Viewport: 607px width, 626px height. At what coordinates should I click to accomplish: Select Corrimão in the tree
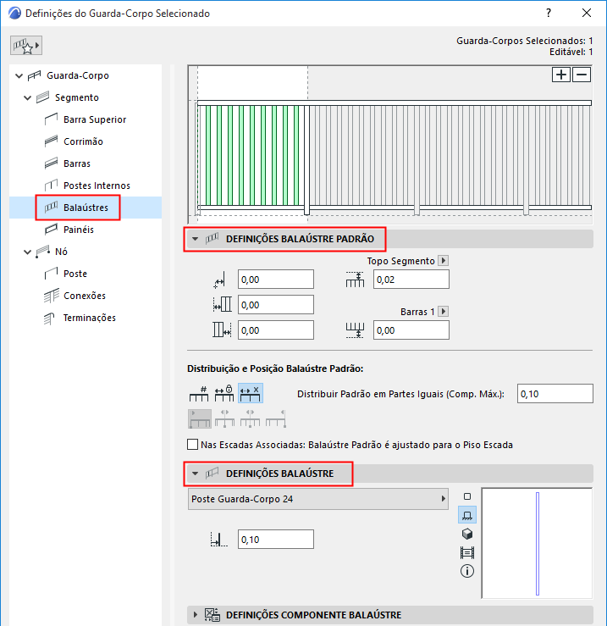click(83, 141)
